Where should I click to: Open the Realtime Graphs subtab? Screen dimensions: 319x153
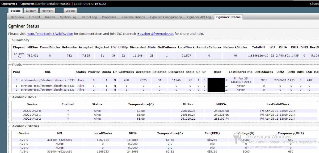[133, 17]
